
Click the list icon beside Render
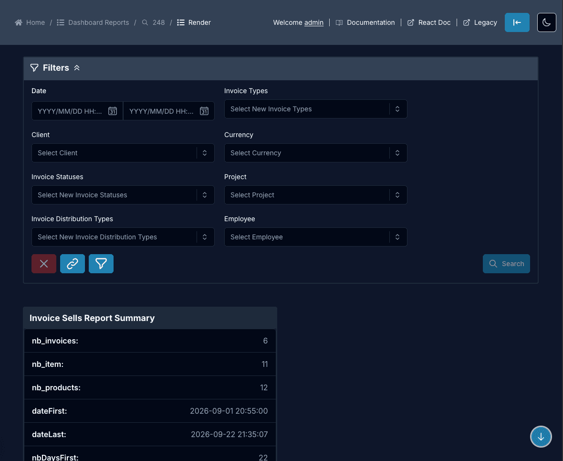181,22
